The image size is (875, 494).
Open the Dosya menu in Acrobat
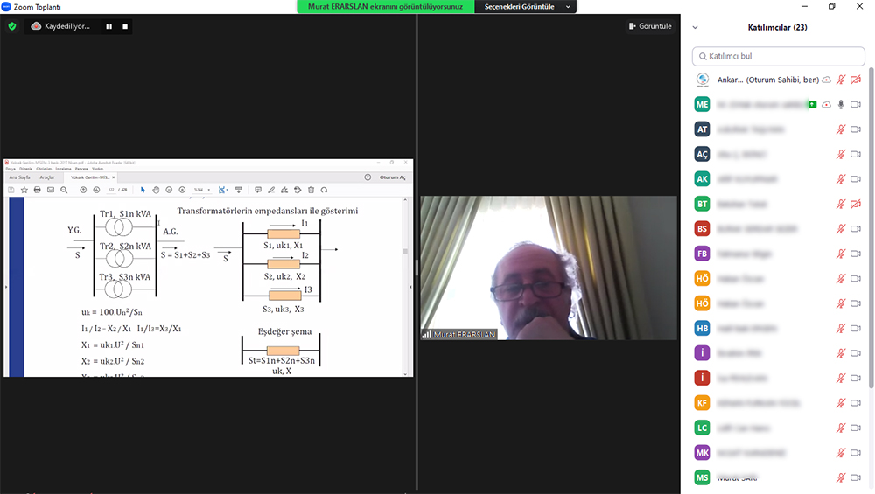coord(10,169)
